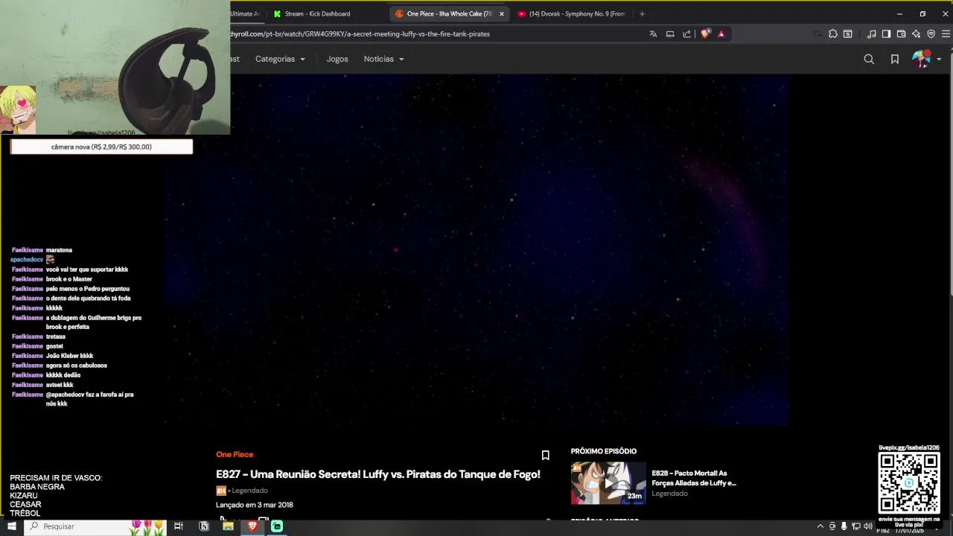Open a new browser tab
Screen dimensions: 953x536
pyautogui.click(x=642, y=13)
